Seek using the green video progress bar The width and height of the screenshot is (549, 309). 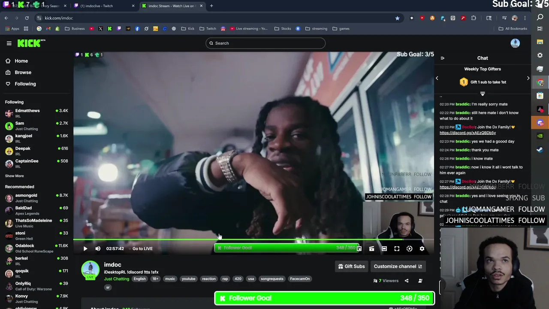click(253, 239)
